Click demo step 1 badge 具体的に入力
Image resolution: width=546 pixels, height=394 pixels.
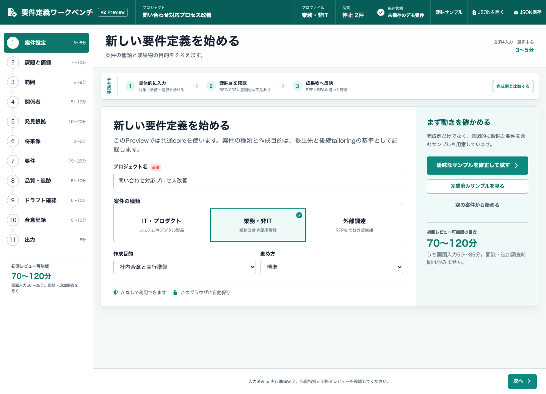pos(130,86)
